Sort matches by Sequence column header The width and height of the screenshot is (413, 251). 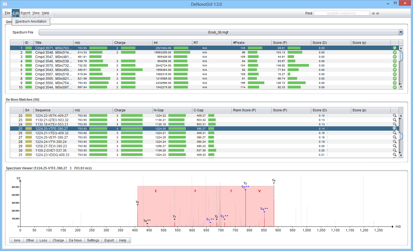53,110
